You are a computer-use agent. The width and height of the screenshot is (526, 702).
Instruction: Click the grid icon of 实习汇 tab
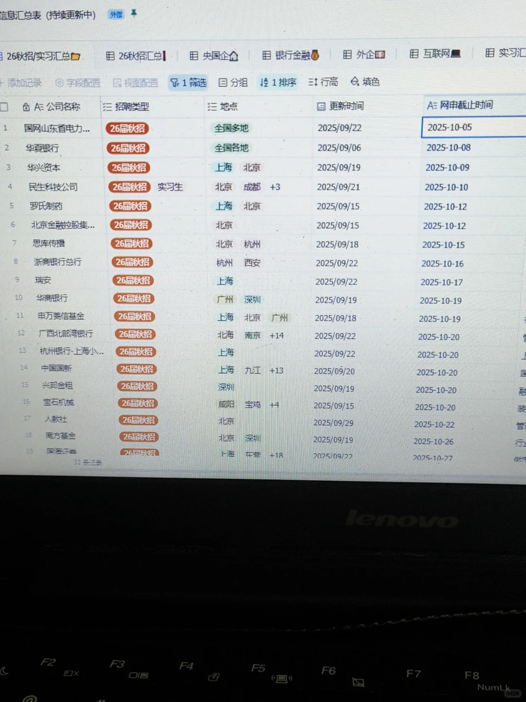490,53
